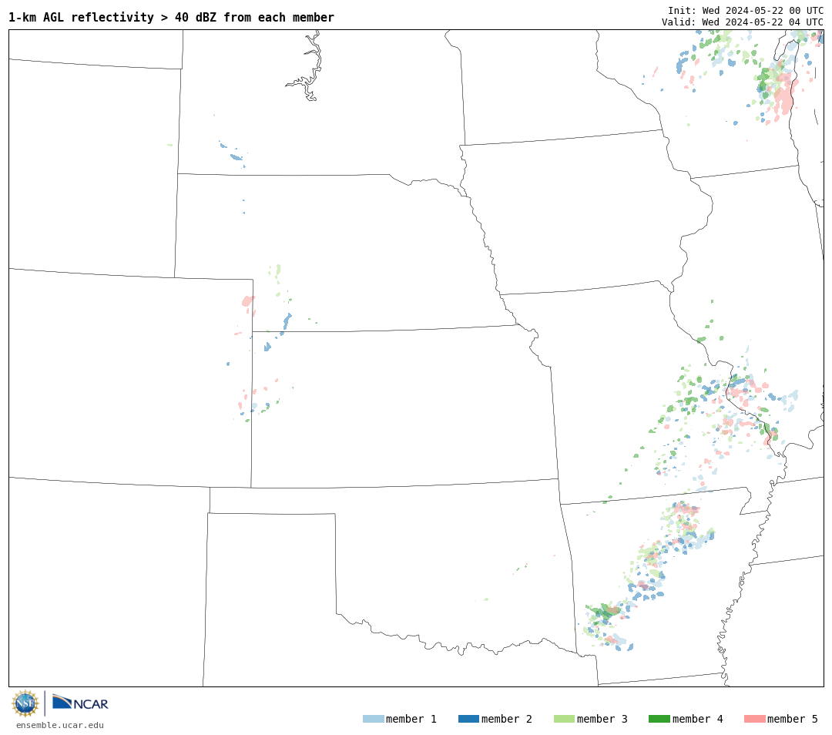Viewport: 832px width, 735px height.
Task: Click the NSF logo
Action: 25,703
